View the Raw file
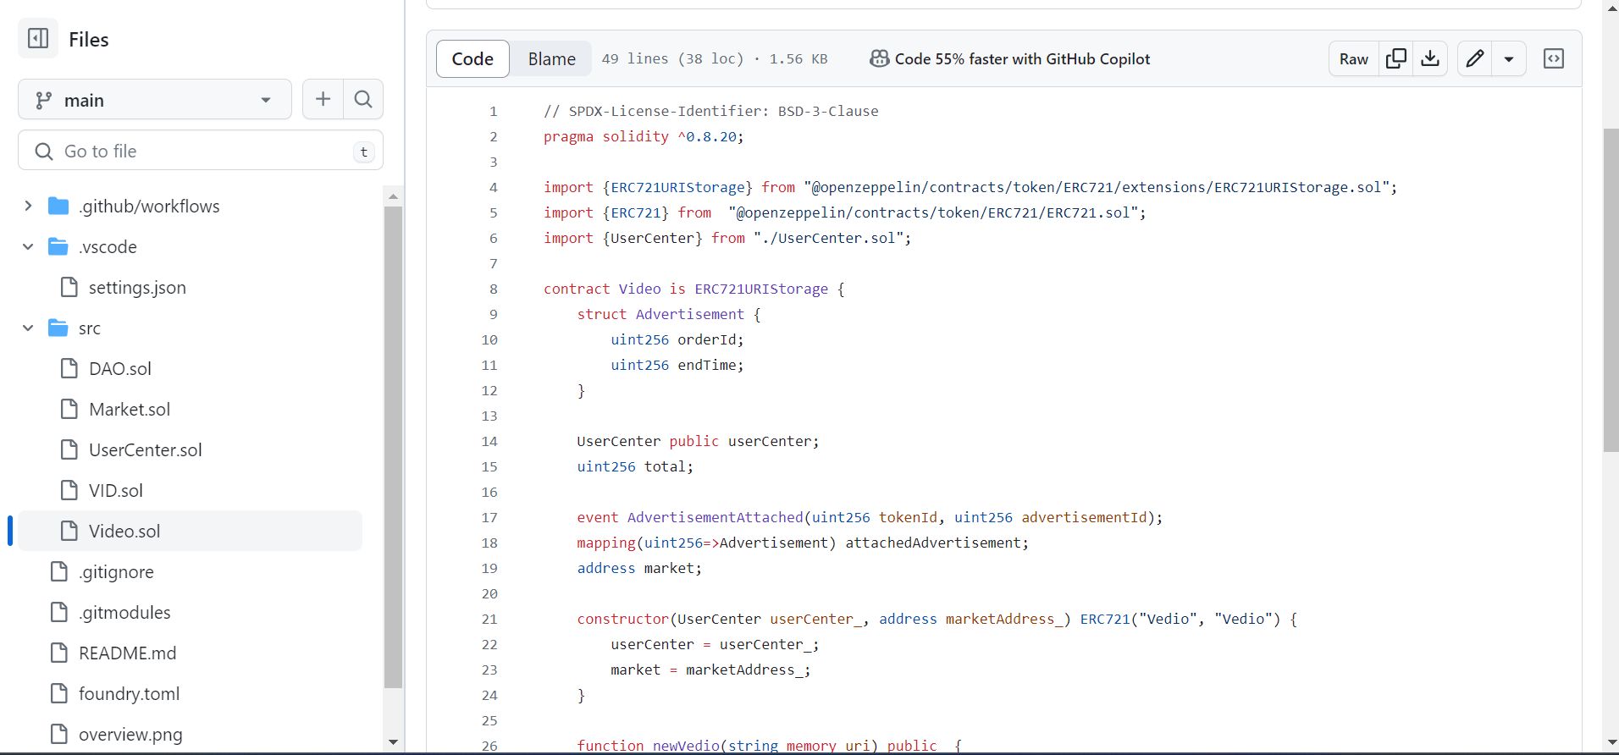The image size is (1619, 755). pyautogui.click(x=1354, y=58)
